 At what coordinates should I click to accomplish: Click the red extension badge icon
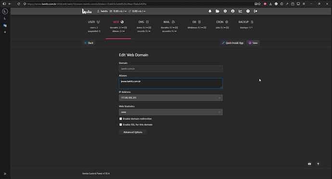[x=265, y=4]
